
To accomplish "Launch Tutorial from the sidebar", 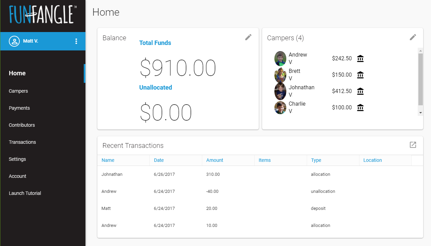I will pyautogui.click(x=25, y=193).
